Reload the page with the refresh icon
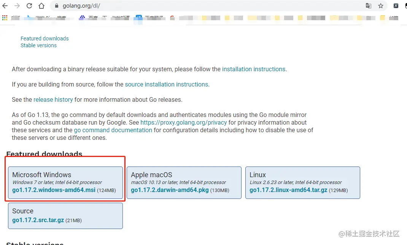The image size is (407, 245). click(x=29, y=5)
